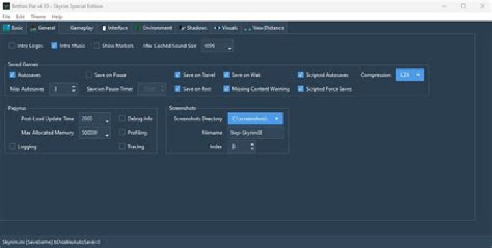The image size is (492, 248).
Task: Open the Interface tab
Action: pyautogui.click(x=115, y=28)
